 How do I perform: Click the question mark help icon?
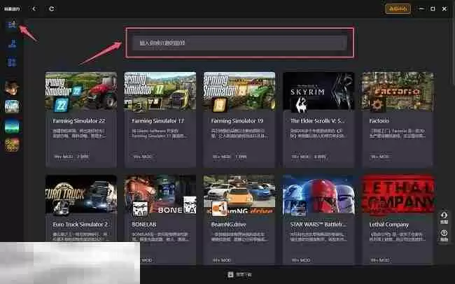pos(444,235)
